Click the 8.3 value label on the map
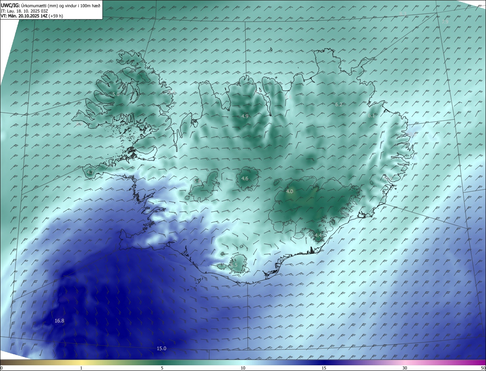486x371 pixels. coord(402,14)
